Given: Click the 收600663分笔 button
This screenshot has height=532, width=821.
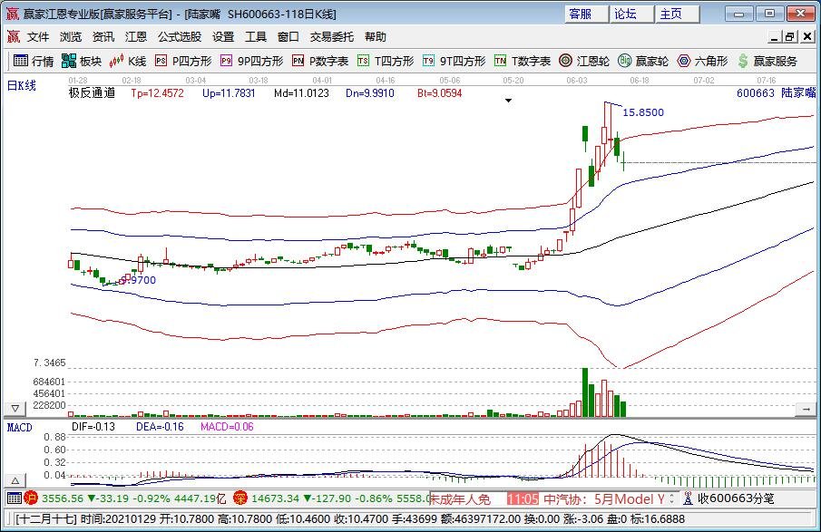Looking at the screenshot, I should (x=736, y=498).
